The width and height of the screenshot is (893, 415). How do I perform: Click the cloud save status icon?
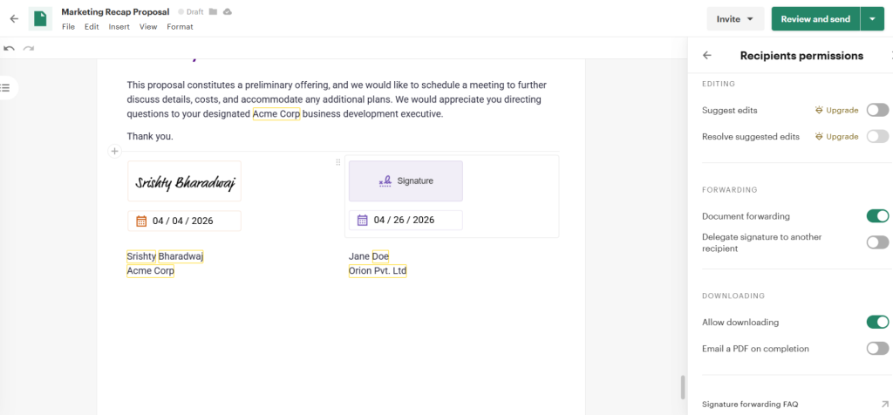pyautogui.click(x=228, y=12)
